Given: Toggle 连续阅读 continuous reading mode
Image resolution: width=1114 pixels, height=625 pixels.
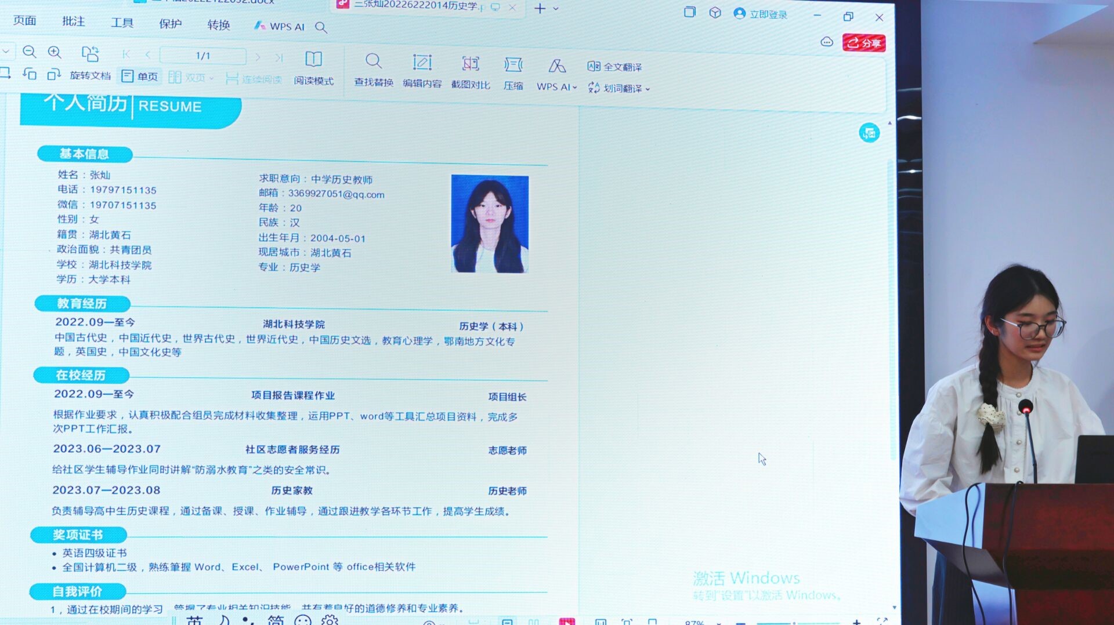Looking at the screenshot, I should click(x=254, y=79).
